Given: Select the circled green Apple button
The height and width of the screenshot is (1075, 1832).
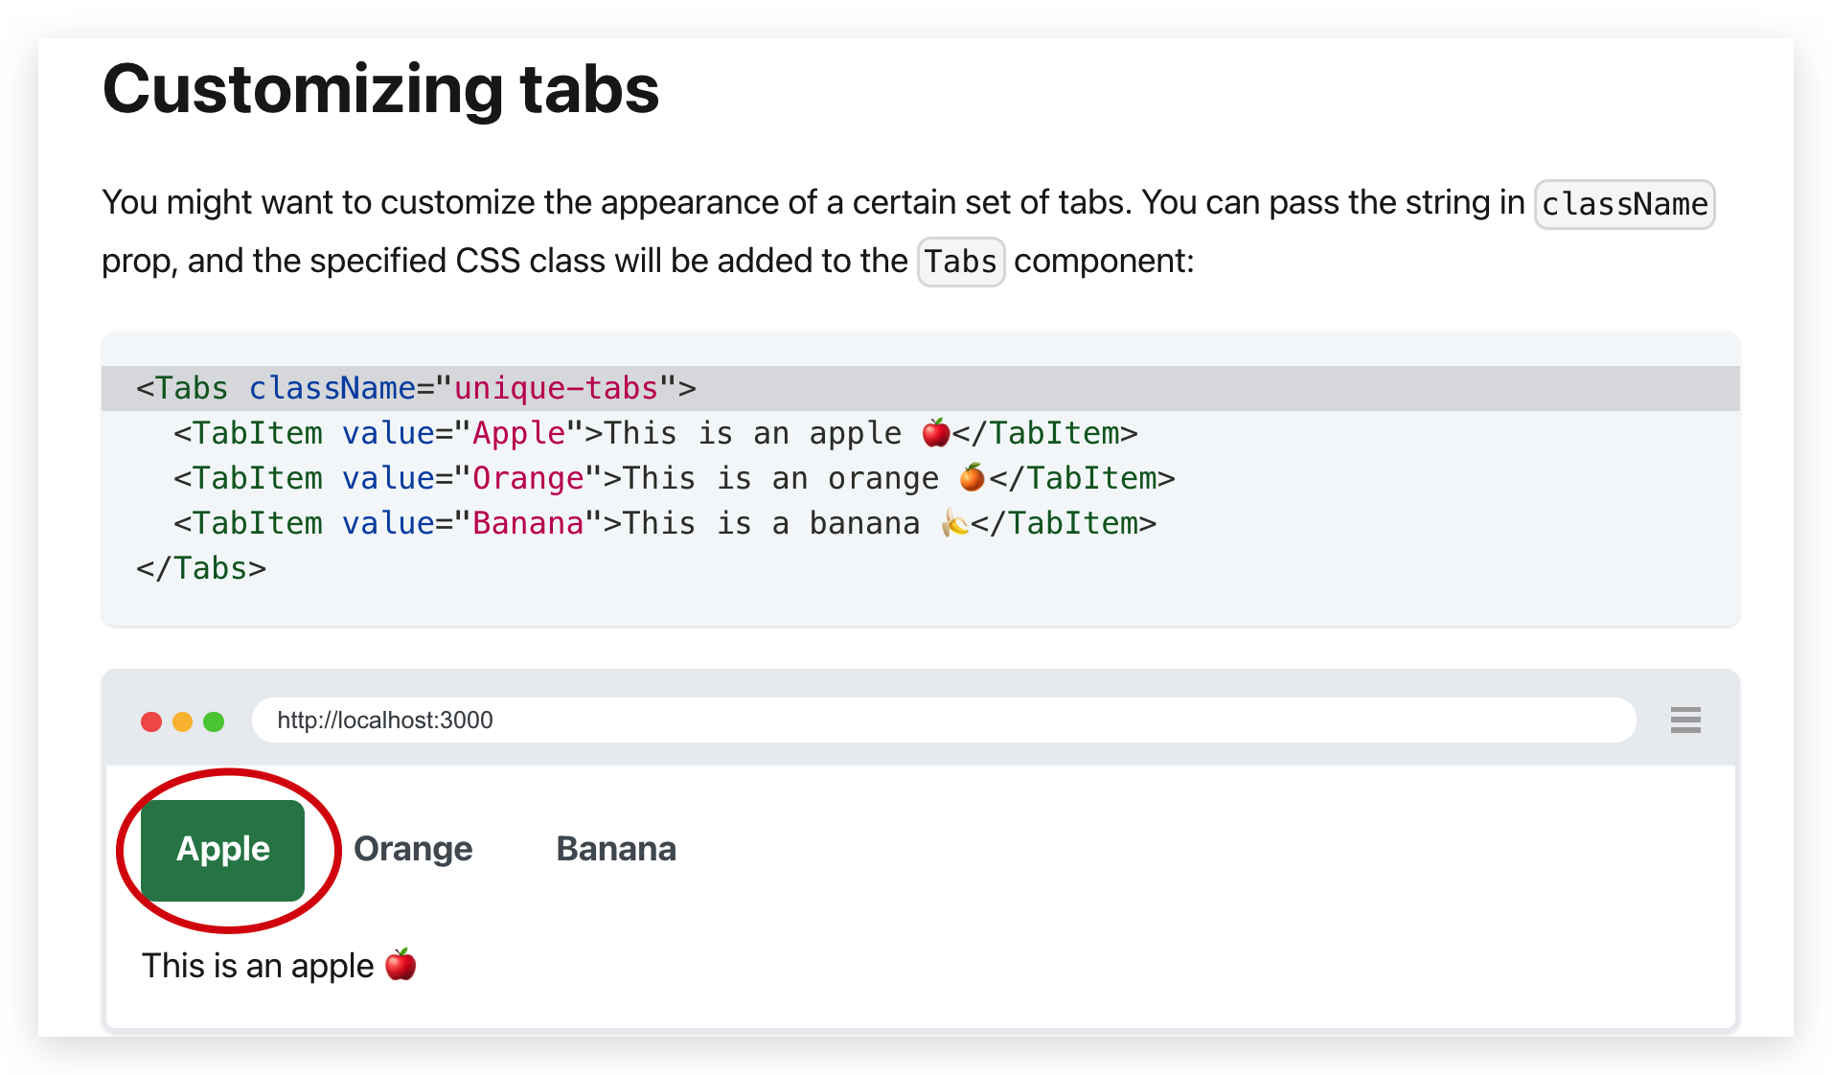Looking at the screenshot, I should pos(222,849).
